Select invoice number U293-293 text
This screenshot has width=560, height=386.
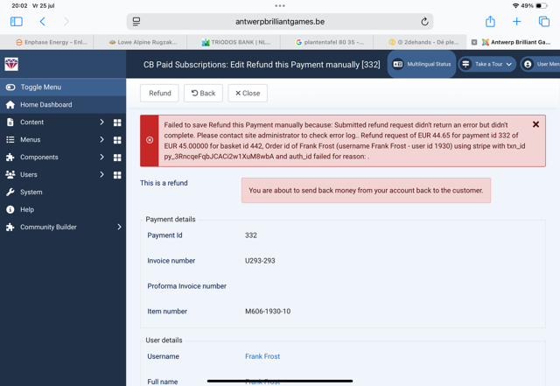[x=260, y=261]
